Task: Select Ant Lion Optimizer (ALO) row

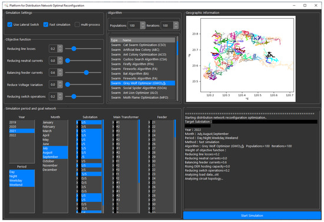Action: pyautogui.click(x=143, y=93)
